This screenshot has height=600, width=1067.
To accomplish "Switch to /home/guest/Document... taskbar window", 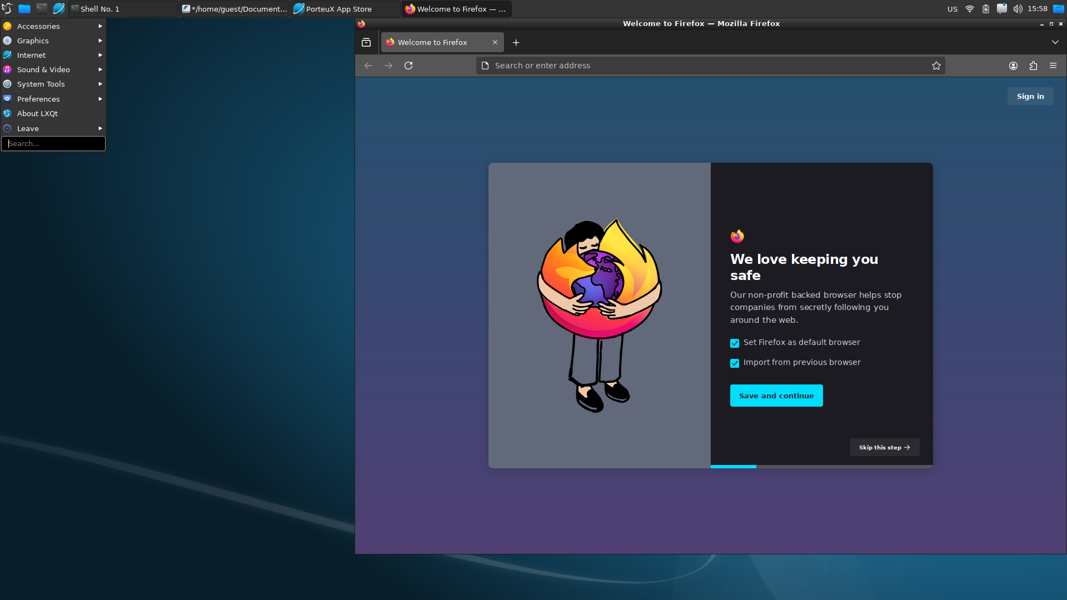I will coord(235,9).
